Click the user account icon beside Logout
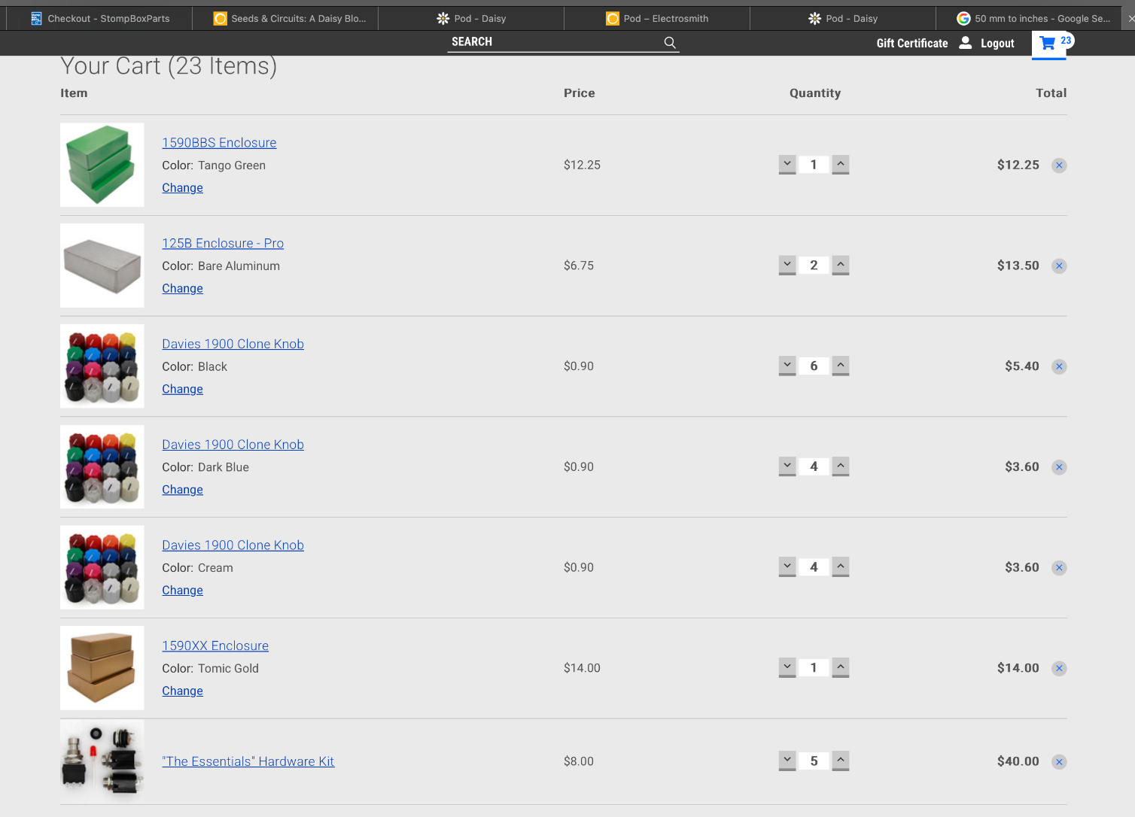Image resolution: width=1135 pixels, height=817 pixels. [x=966, y=43]
